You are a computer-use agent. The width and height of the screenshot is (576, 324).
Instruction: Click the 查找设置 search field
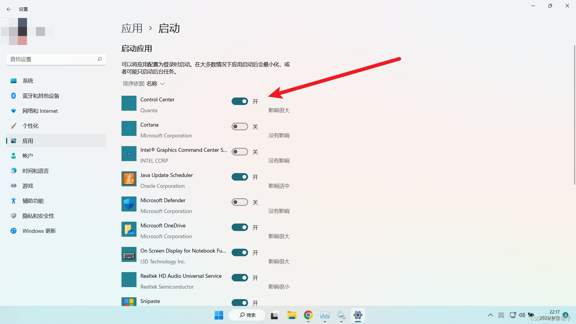point(51,59)
